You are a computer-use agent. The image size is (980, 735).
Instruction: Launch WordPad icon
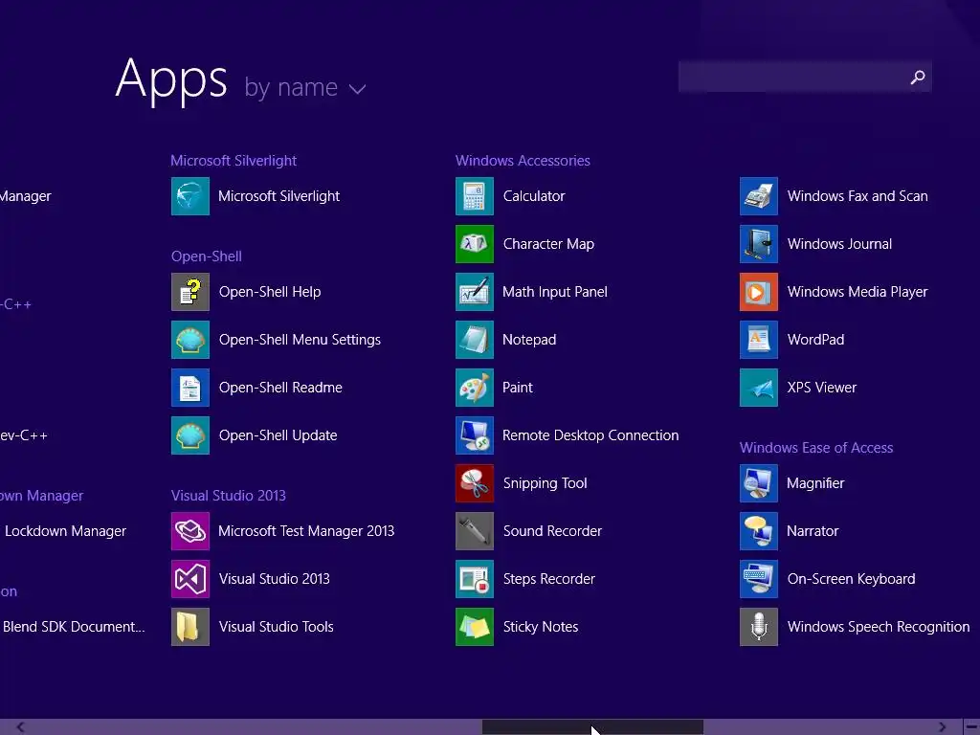[x=759, y=340]
